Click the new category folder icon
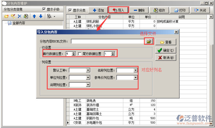This screenshot has height=128, width=215. (x=6, y=16)
